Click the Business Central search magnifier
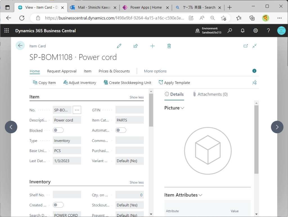The height and width of the screenshot is (217, 288). point(229,30)
